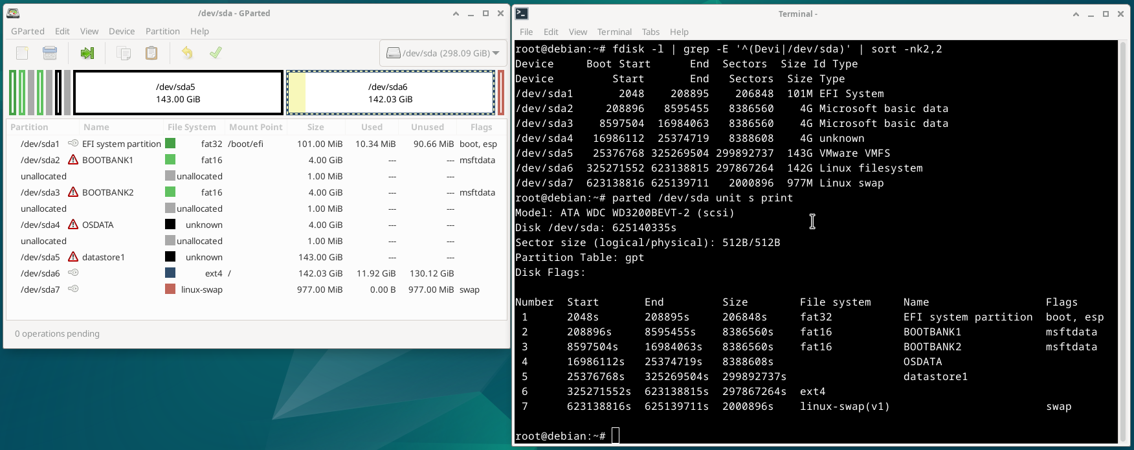This screenshot has width=1134, height=450.
Task: Click the Terminal window app icon
Action: [x=522, y=14]
